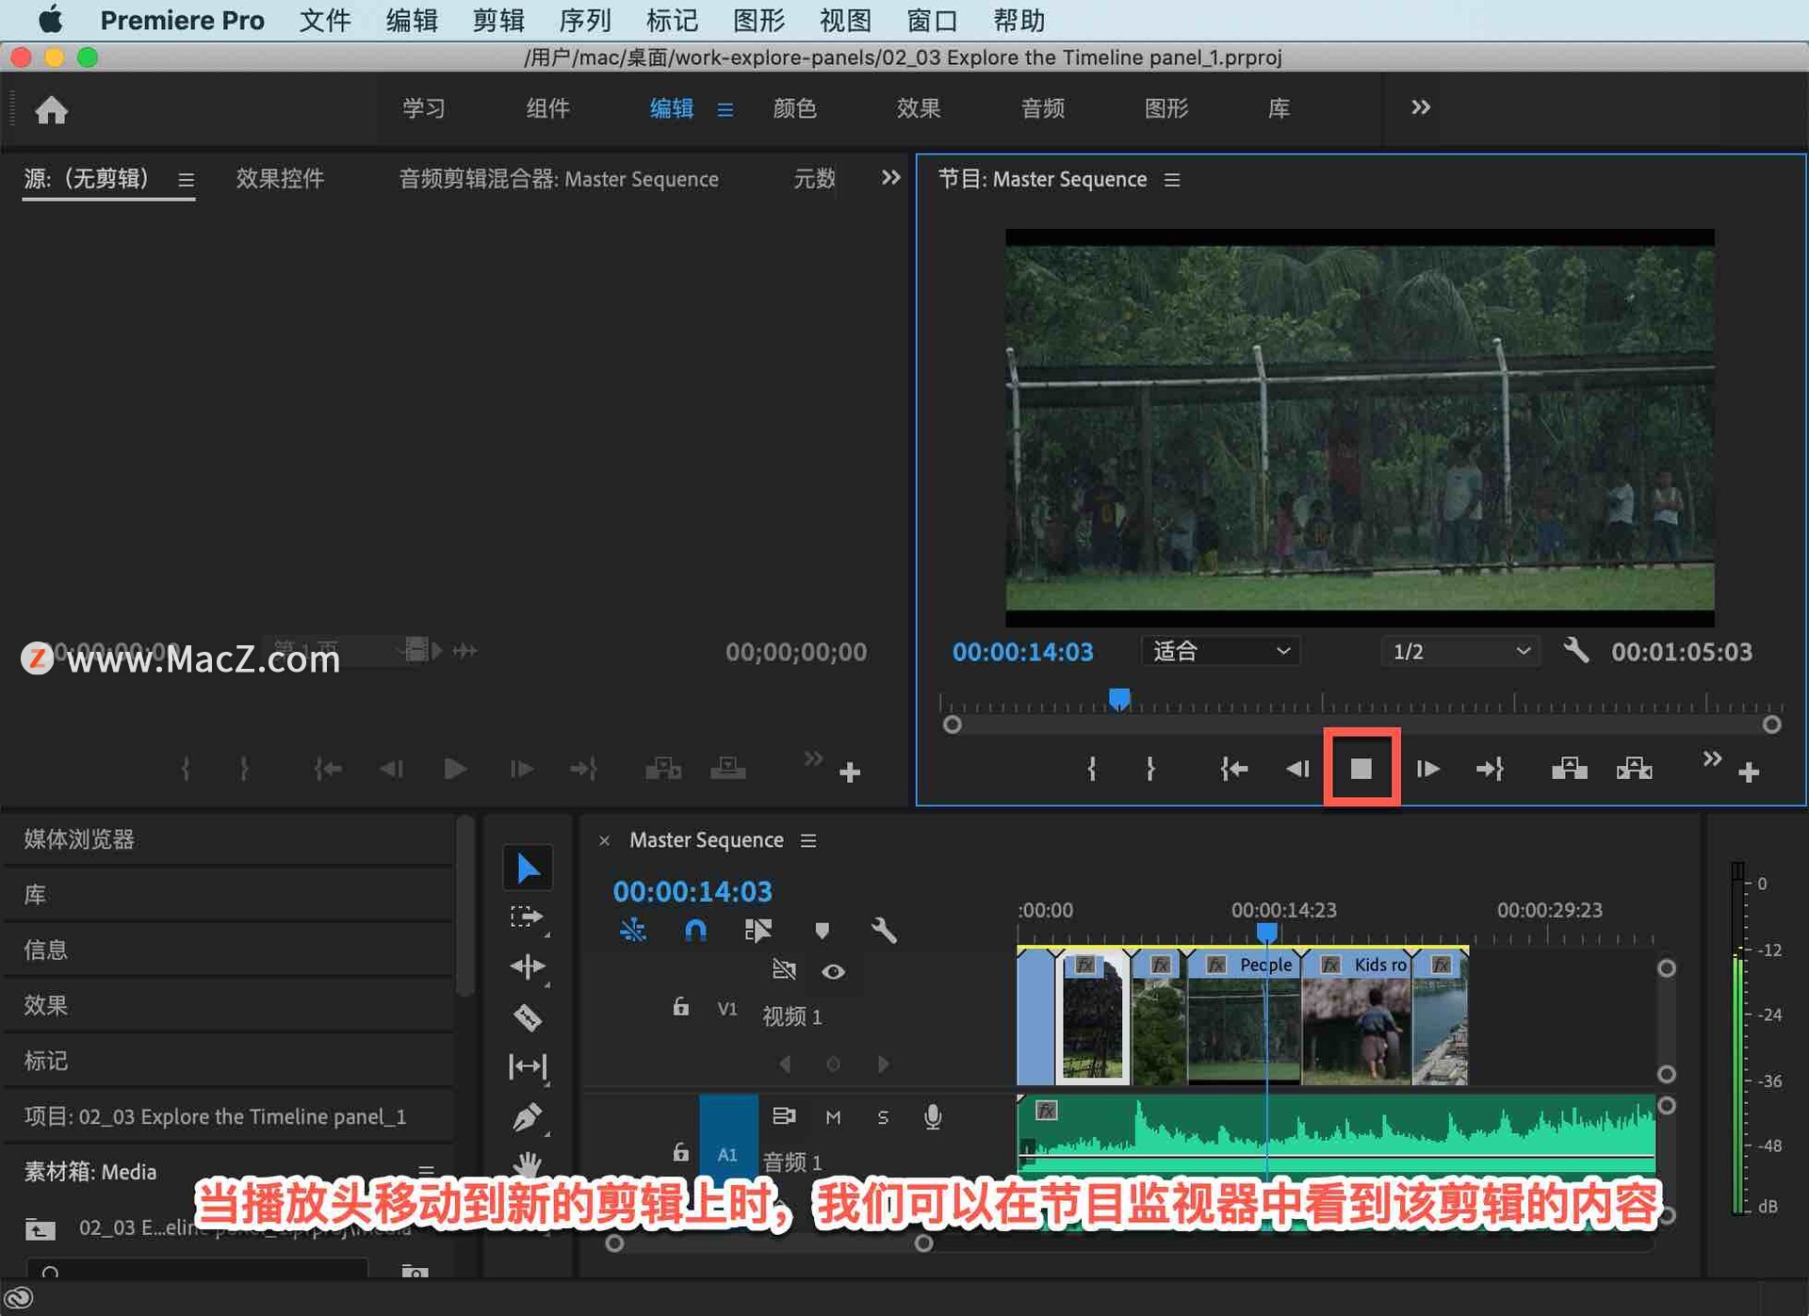
Task: Click the Program monitor playhead marker
Action: pos(1118,698)
